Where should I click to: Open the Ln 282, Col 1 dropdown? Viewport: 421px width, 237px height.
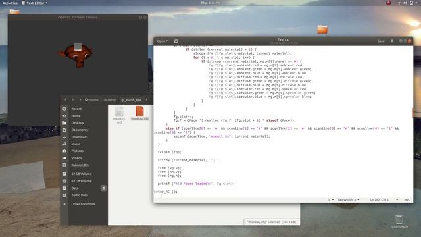pyautogui.click(x=384, y=200)
